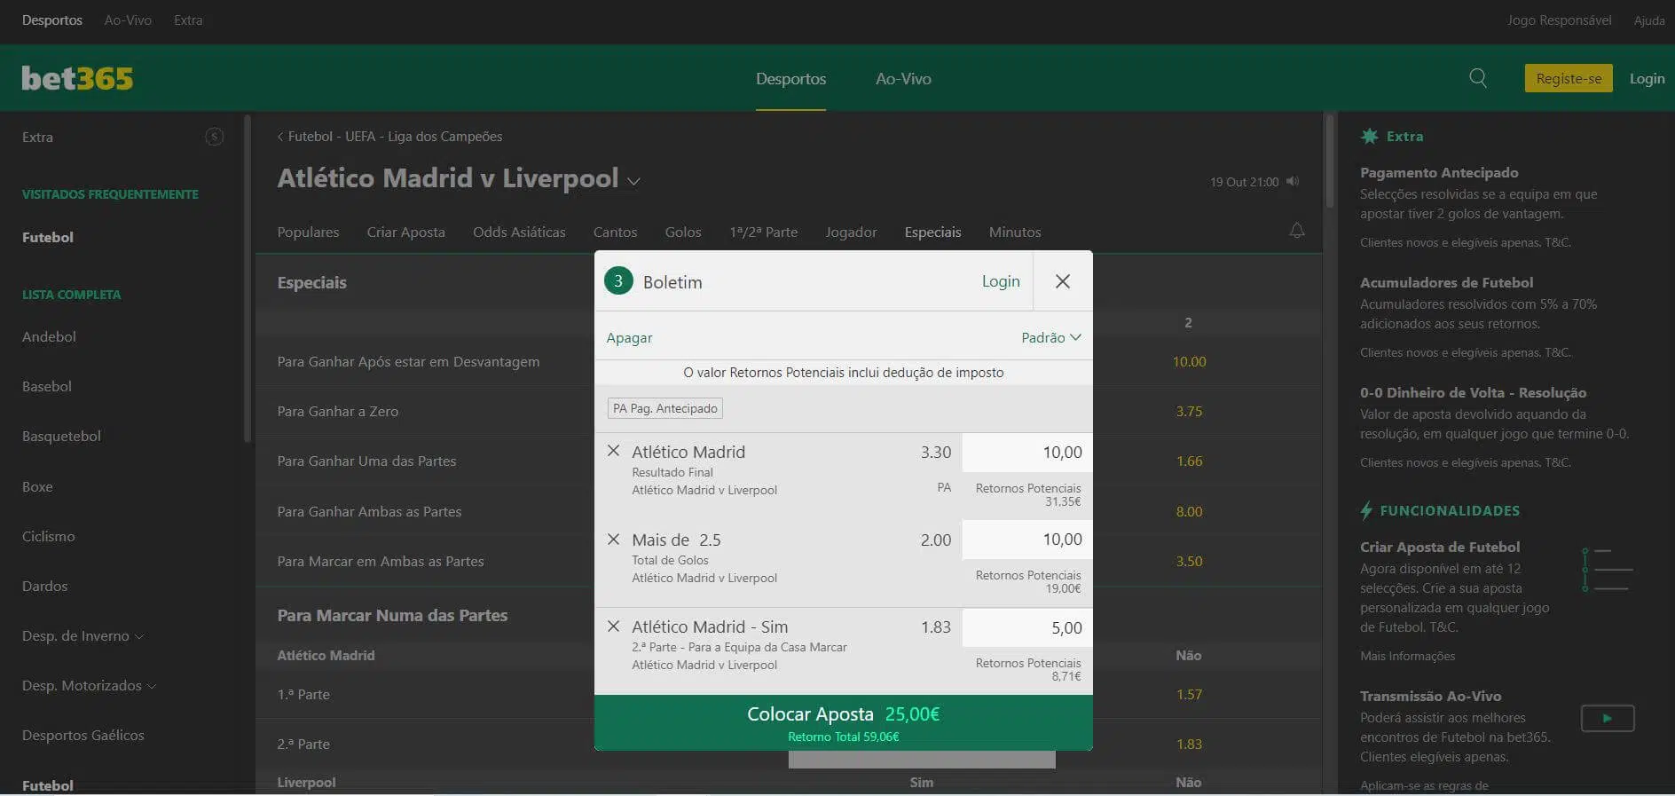
Task: Close the Boletim bet slip
Action: pyautogui.click(x=1063, y=281)
